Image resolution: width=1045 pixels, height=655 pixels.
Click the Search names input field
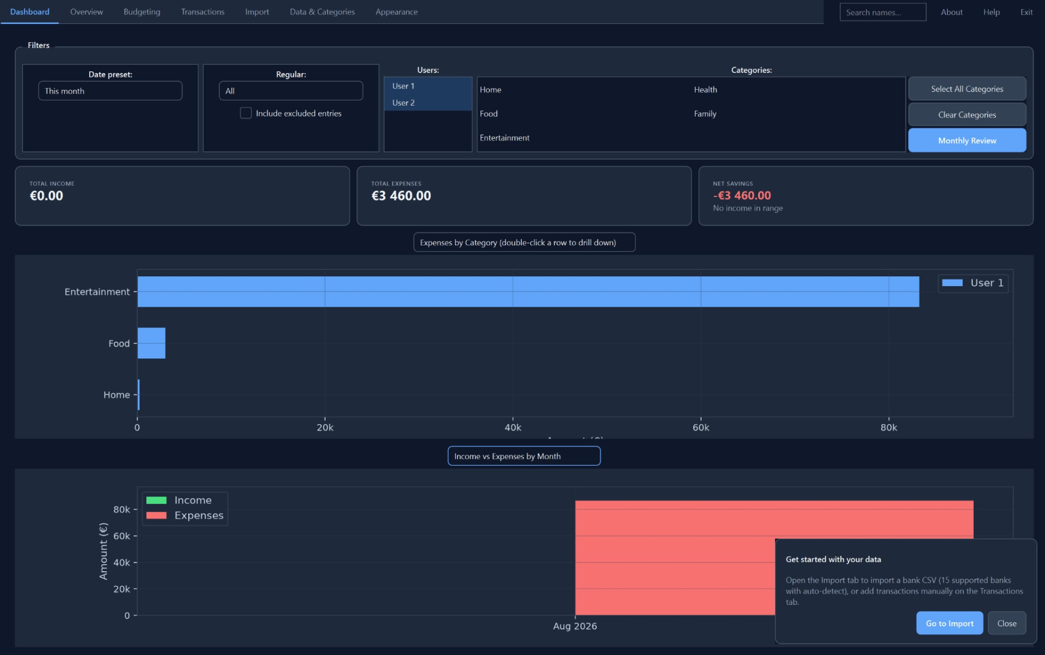pos(883,12)
